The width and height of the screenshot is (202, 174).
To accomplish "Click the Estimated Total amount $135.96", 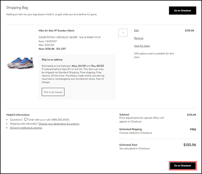I will pyautogui.click(x=190, y=145).
